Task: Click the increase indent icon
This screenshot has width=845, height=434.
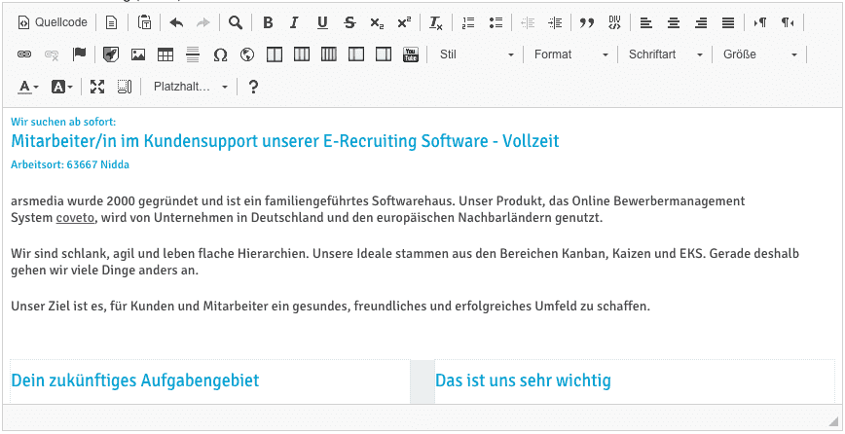Action: coord(555,22)
